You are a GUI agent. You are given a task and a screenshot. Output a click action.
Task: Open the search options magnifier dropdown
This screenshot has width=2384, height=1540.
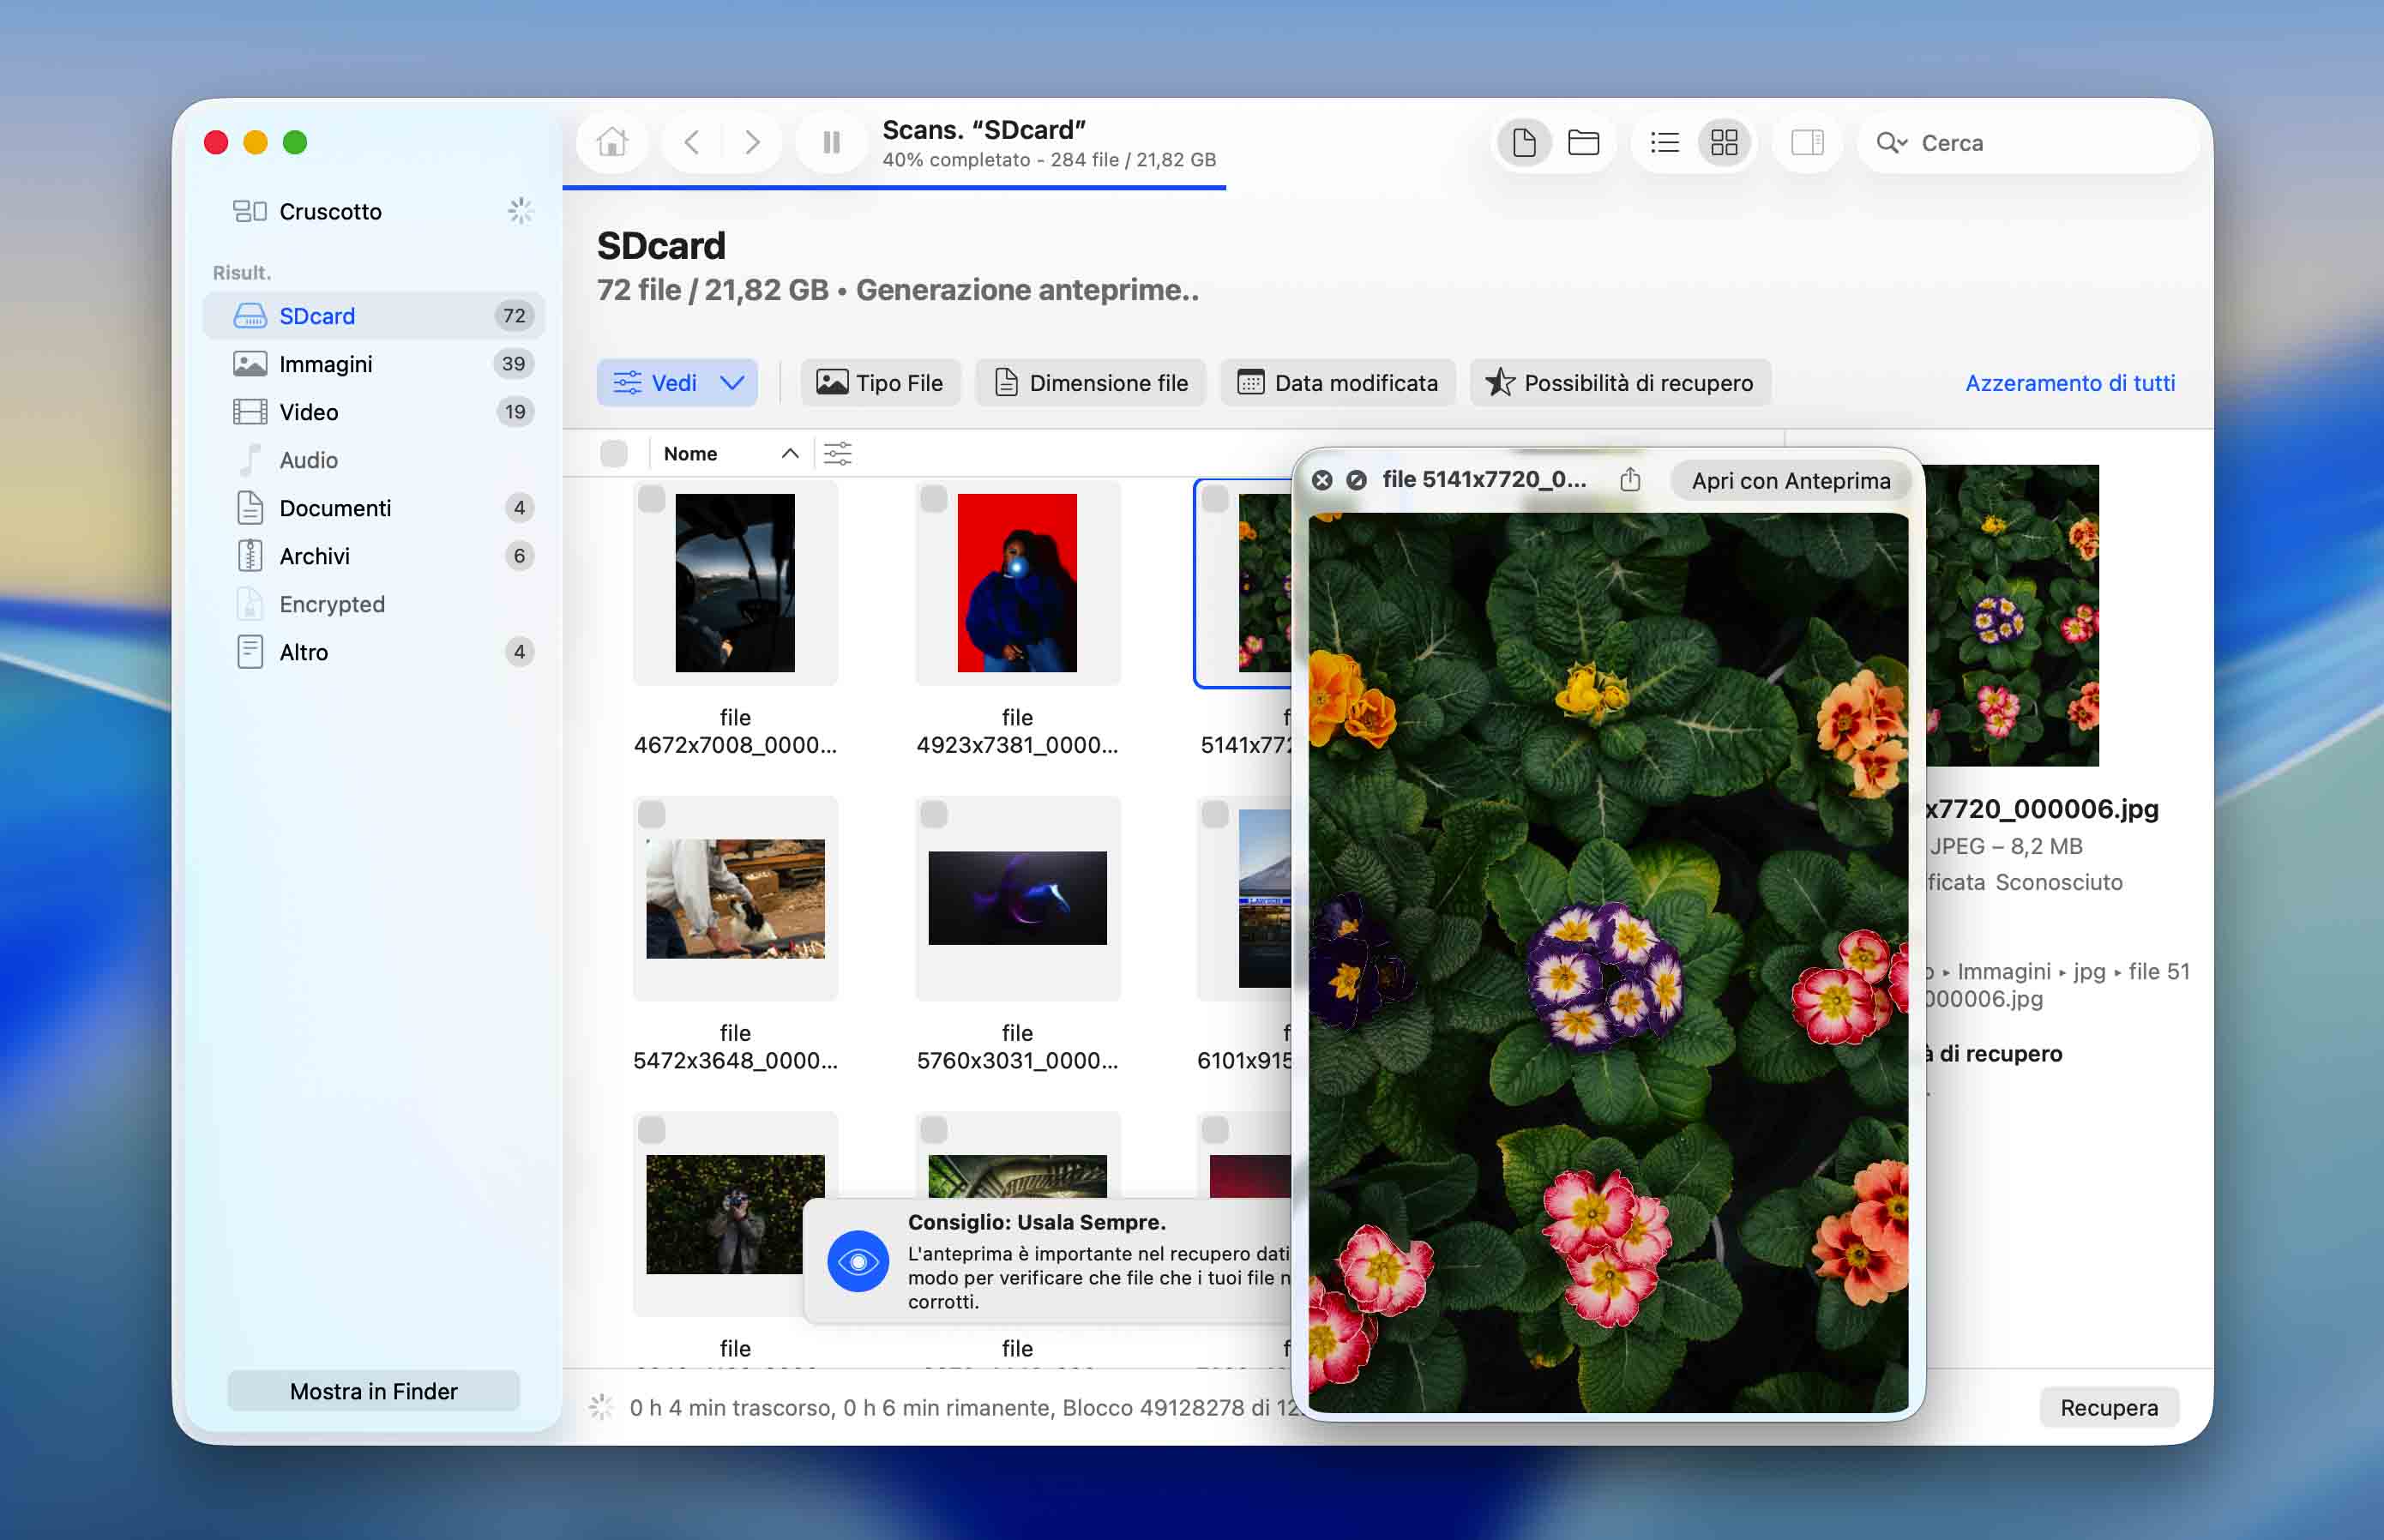[x=1891, y=143]
